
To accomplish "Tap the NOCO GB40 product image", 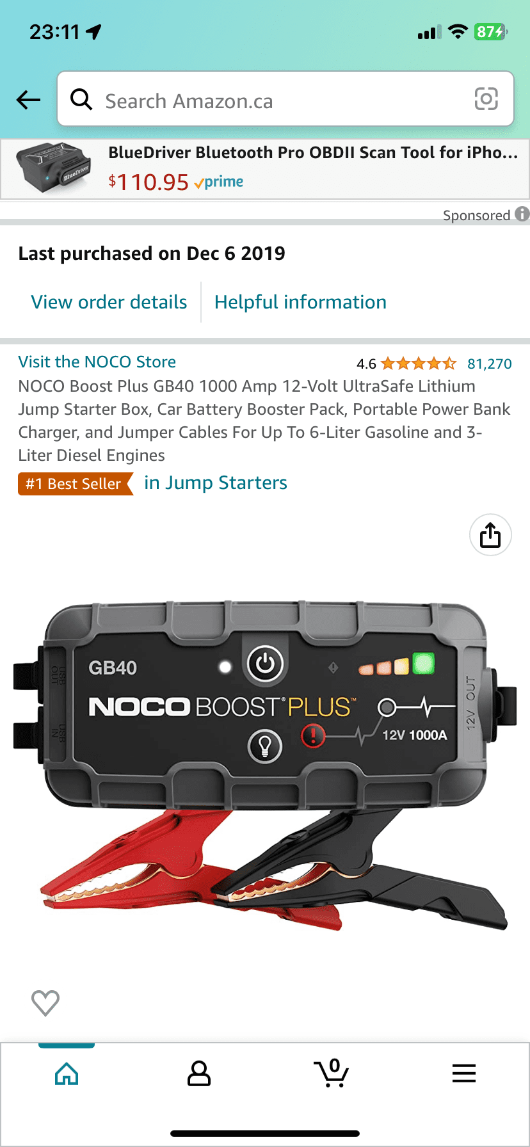I will tap(265, 766).
